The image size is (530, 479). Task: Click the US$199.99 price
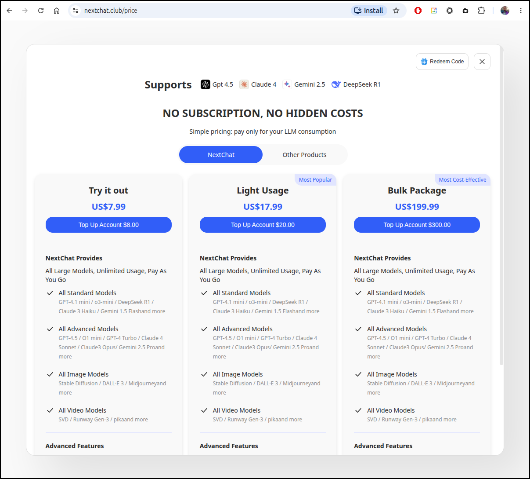pyautogui.click(x=417, y=207)
